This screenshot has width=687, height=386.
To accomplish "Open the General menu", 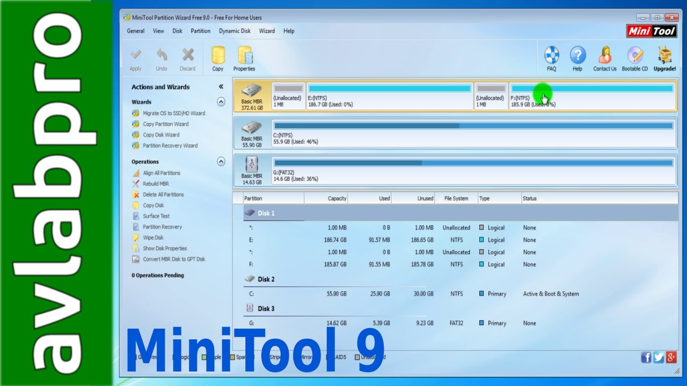I will click(x=136, y=31).
